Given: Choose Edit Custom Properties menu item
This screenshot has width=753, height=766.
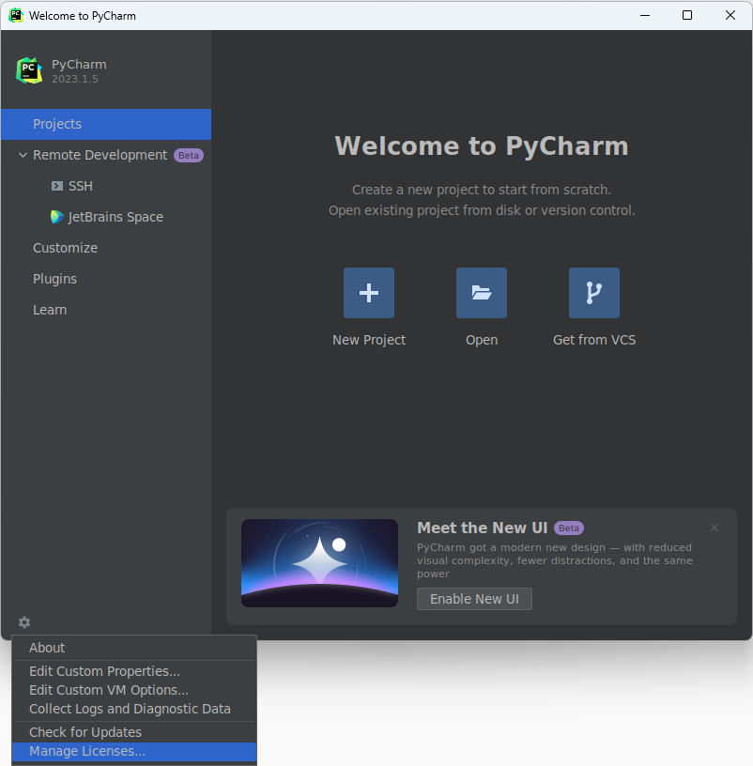Looking at the screenshot, I should 134,671.
